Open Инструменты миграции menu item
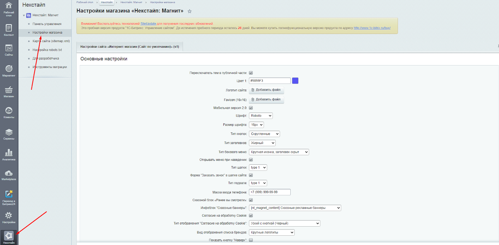This screenshot has width=499, height=245. pos(50,67)
